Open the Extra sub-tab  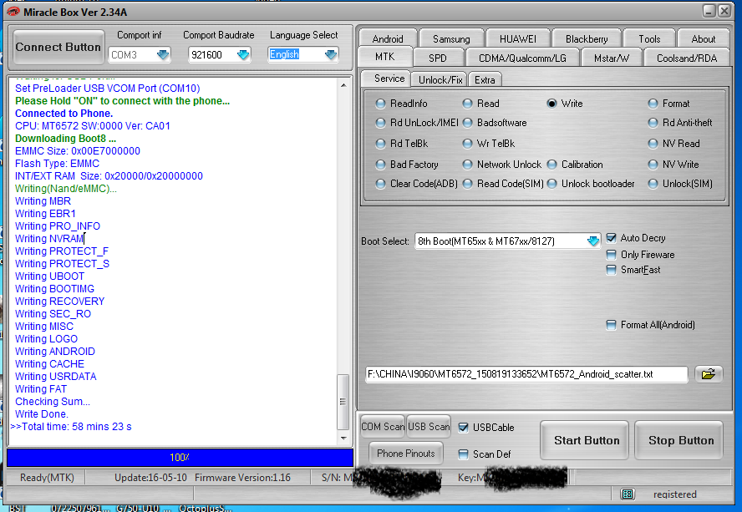click(485, 80)
